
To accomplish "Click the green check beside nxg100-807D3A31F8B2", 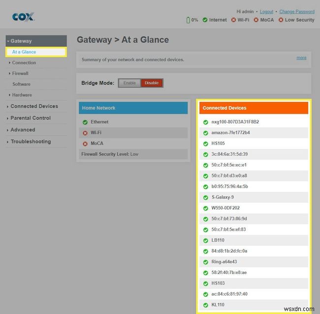I will point(205,122).
